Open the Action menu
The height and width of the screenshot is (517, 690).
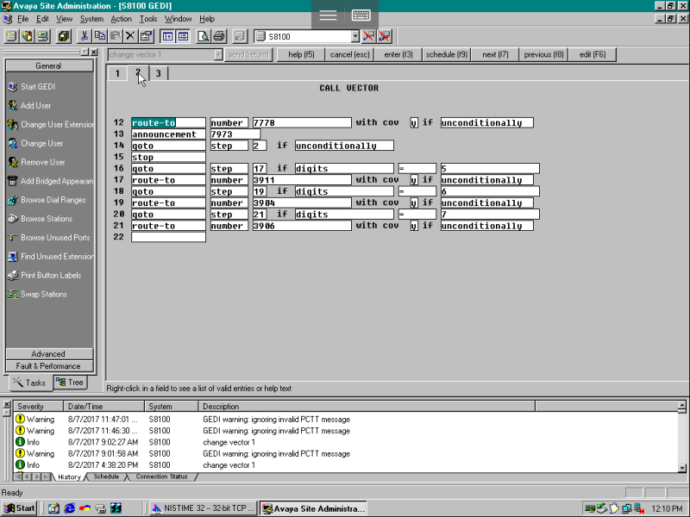(121, 19)
